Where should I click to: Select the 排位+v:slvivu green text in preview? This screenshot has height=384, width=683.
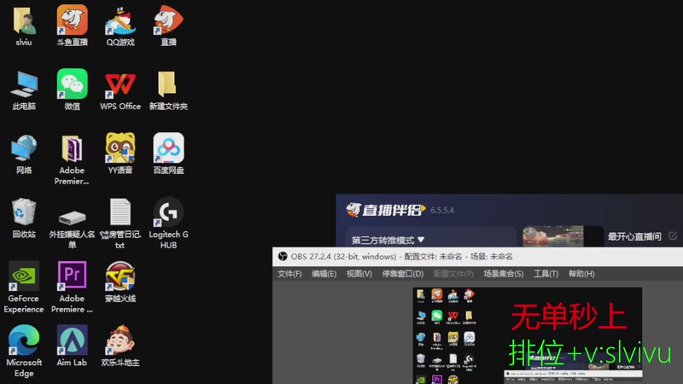(590, 352)
